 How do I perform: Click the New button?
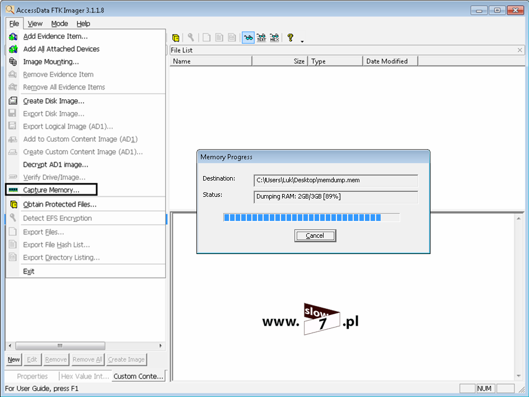click(x=14, y=359)
